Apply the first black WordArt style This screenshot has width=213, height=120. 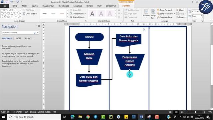pos(92,14)
